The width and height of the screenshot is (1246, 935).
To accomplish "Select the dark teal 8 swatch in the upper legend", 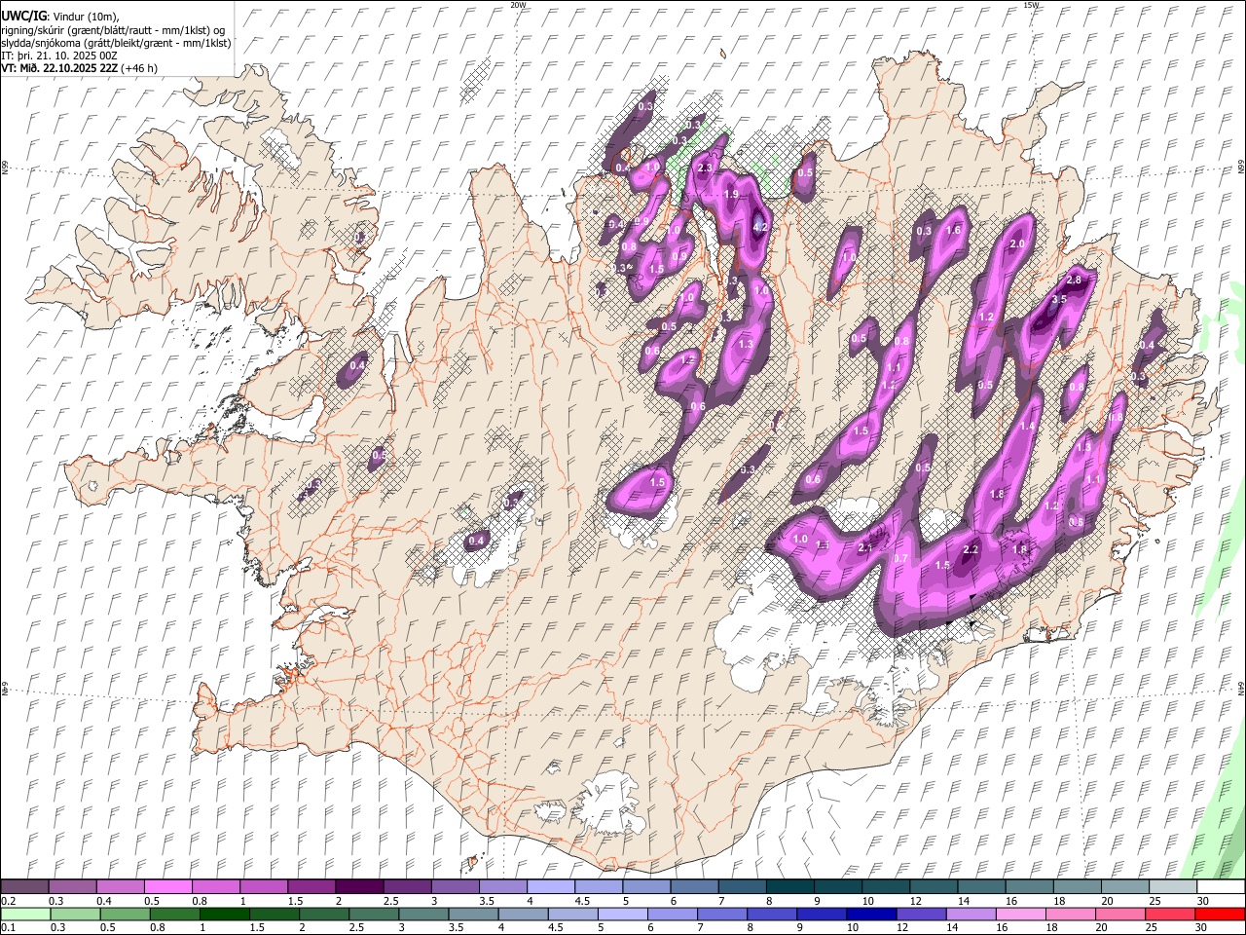I will click(x=789, y=886).
